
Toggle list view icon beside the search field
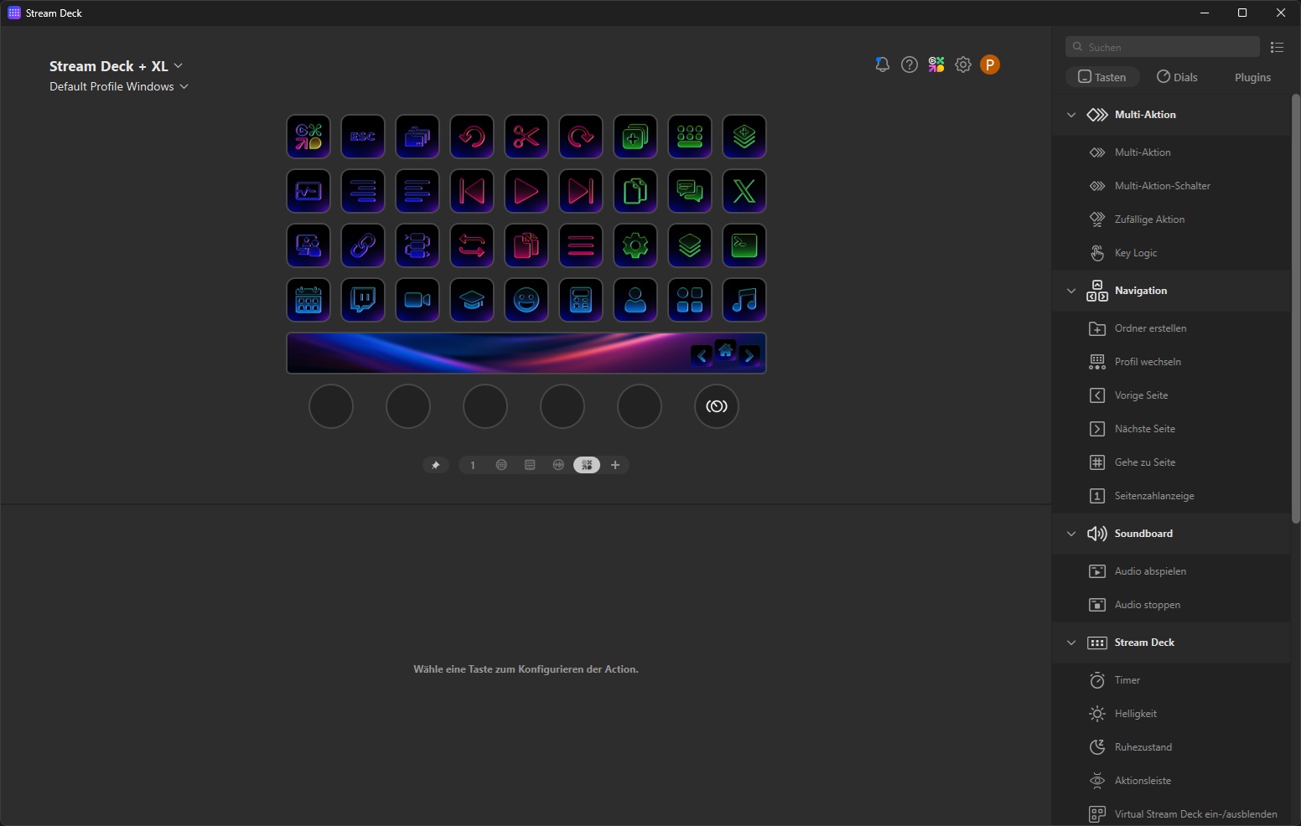(x=1277, y=48)
